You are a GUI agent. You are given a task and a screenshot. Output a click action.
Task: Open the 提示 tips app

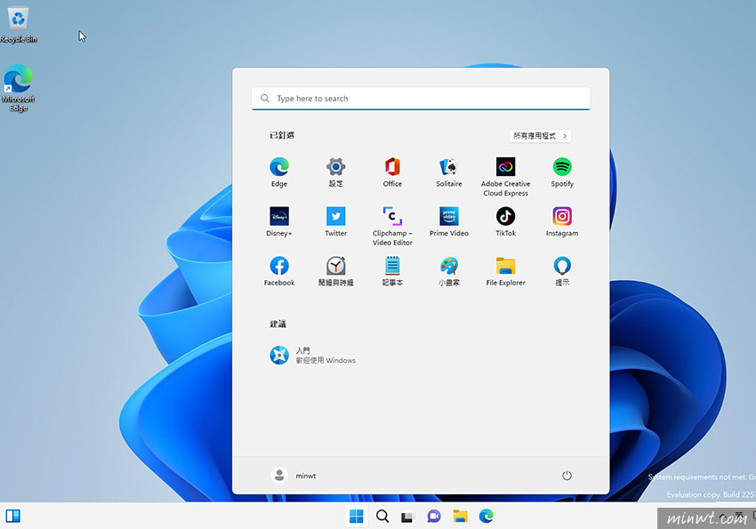coord(562,271)
